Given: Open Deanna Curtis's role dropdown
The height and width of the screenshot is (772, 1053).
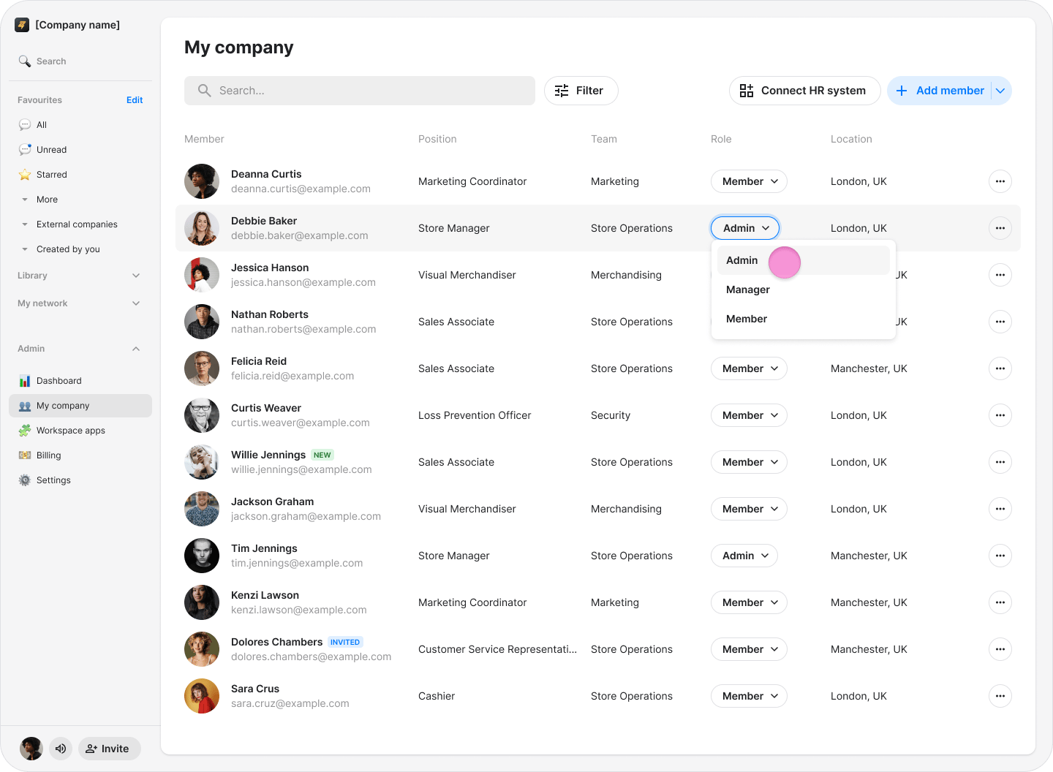Looking at the screenshot, I should [749, 181].
